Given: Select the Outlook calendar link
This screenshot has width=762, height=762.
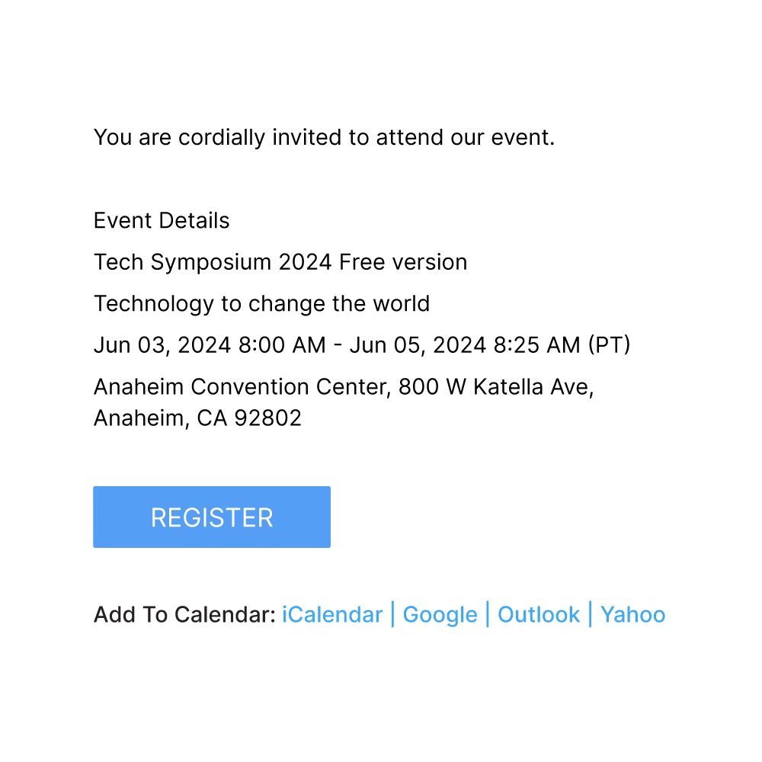Looking at the screenshot, I should point(539,615).
